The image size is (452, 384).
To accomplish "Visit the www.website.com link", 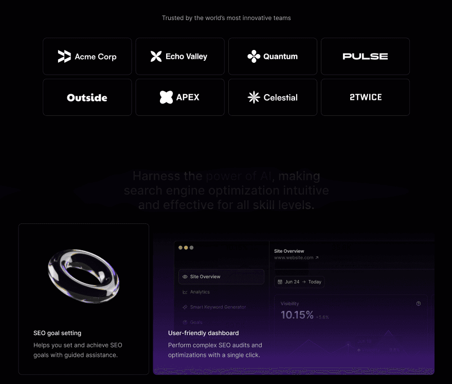I will tap(294, 257).
